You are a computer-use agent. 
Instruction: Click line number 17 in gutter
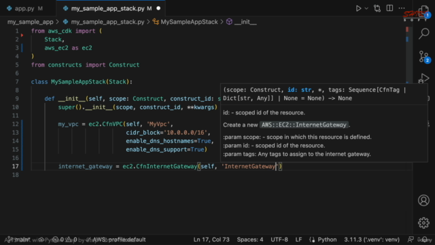[x=15, y=166]
